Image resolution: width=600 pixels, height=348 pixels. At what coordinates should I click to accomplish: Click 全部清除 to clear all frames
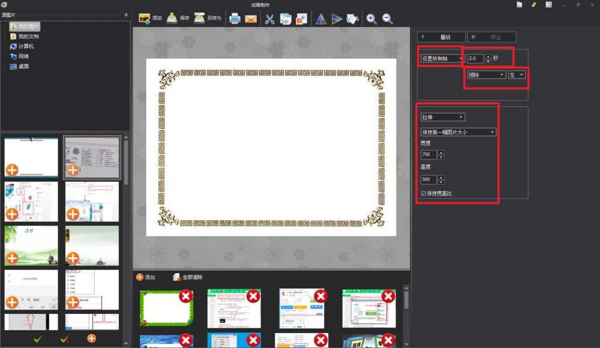click(188, 277)
